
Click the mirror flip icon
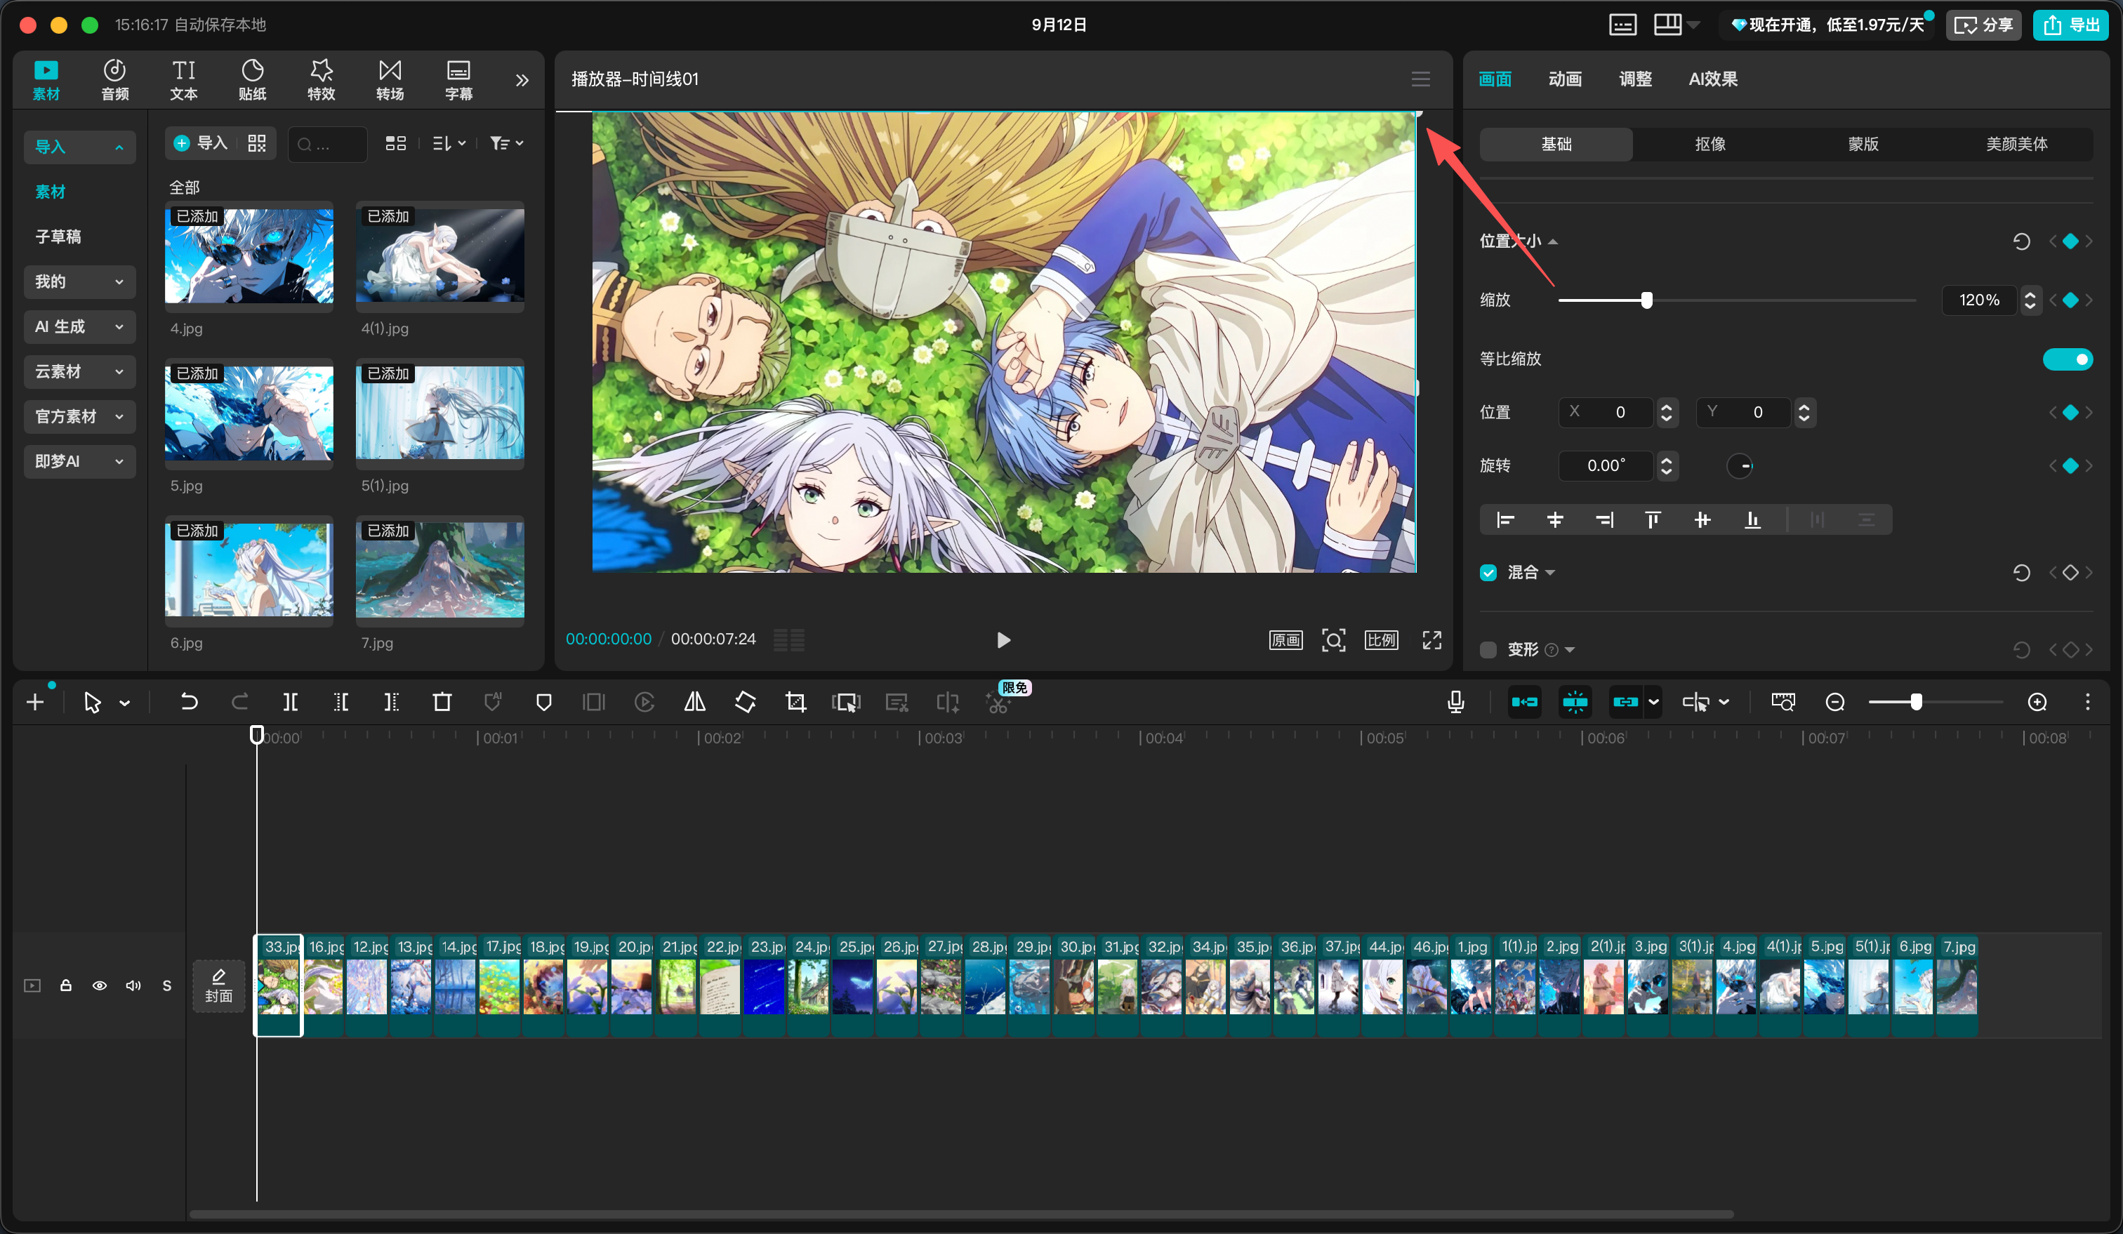[695, 702]
